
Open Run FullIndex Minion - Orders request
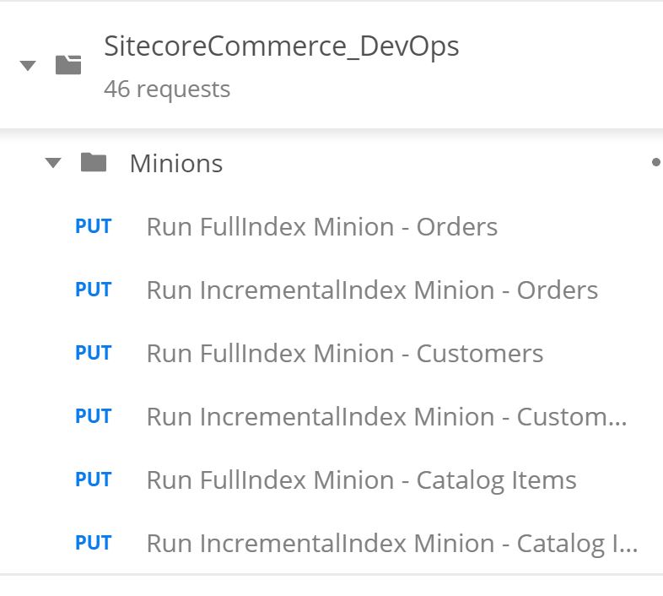tap(322, 227)
